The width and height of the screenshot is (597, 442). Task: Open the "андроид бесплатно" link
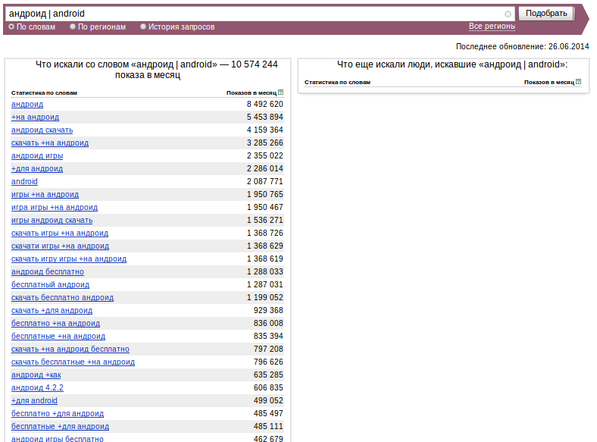click(48, 271)
